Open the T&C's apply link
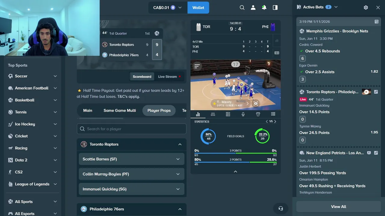The width and height of the screenshot is (385, 216). tap(128, 97)
